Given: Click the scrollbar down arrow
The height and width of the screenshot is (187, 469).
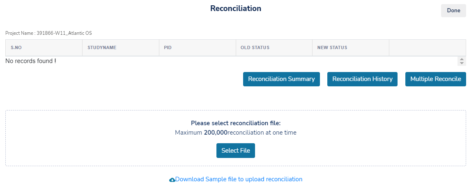Looking at the screenshot, I should pos(462,63).
